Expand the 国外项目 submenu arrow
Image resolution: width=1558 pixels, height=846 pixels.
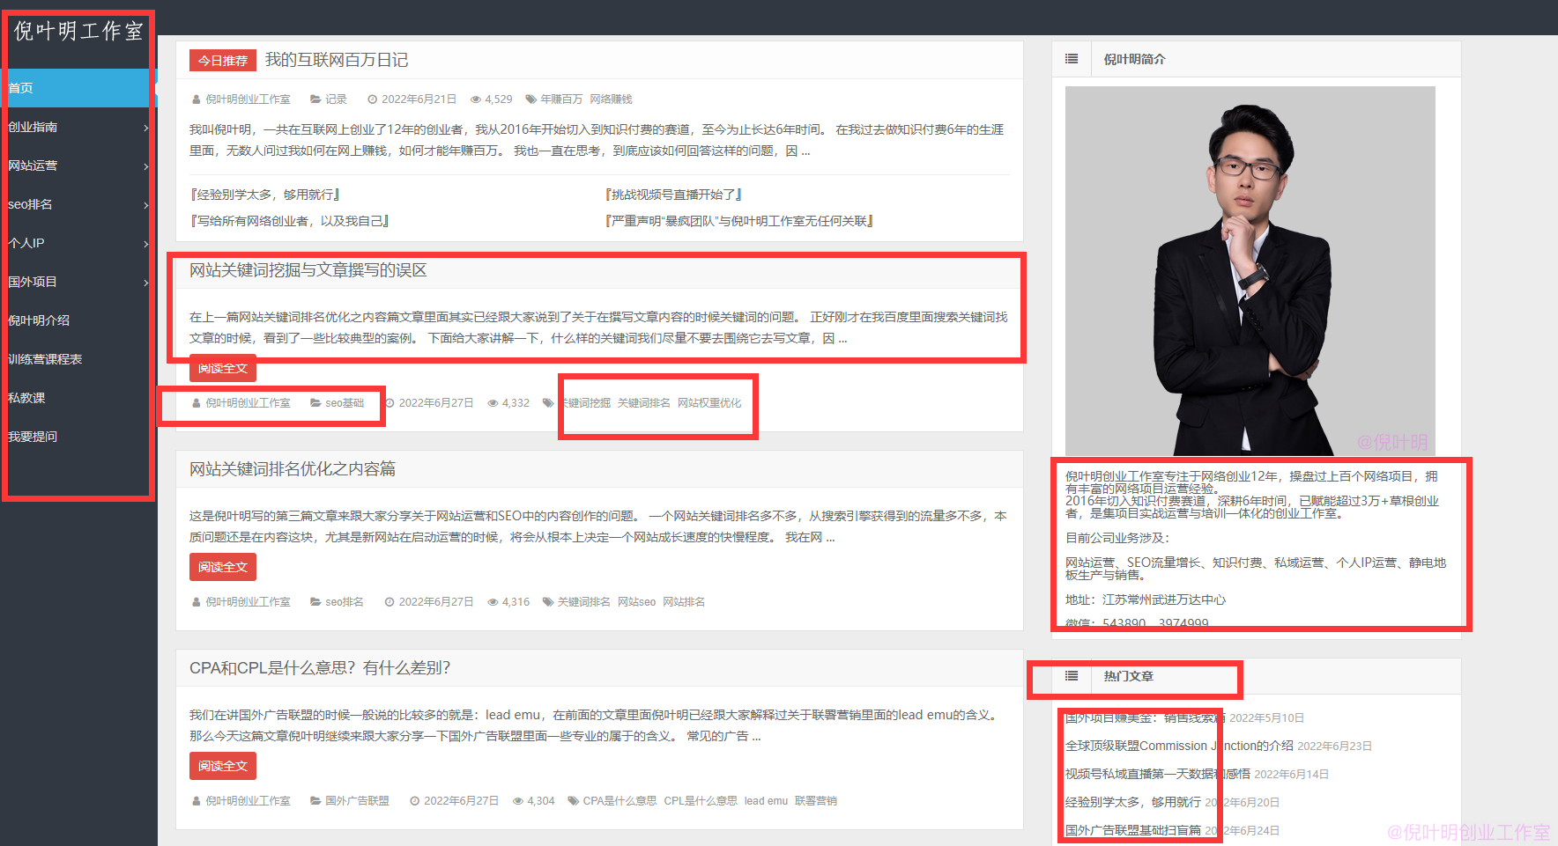(x=146, y=283)
